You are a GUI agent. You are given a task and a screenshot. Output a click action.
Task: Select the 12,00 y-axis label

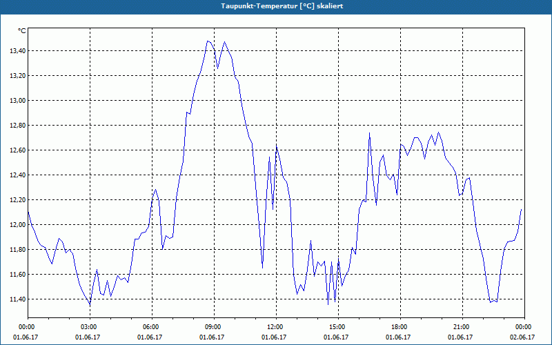click(x=17, y=225)
